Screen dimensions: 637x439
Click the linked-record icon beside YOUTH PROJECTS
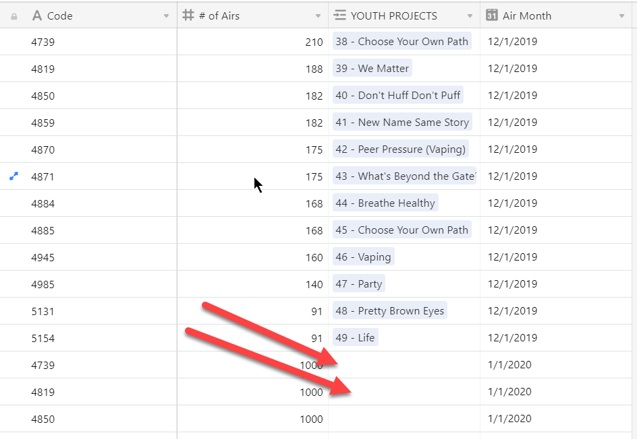pos(339,15)
